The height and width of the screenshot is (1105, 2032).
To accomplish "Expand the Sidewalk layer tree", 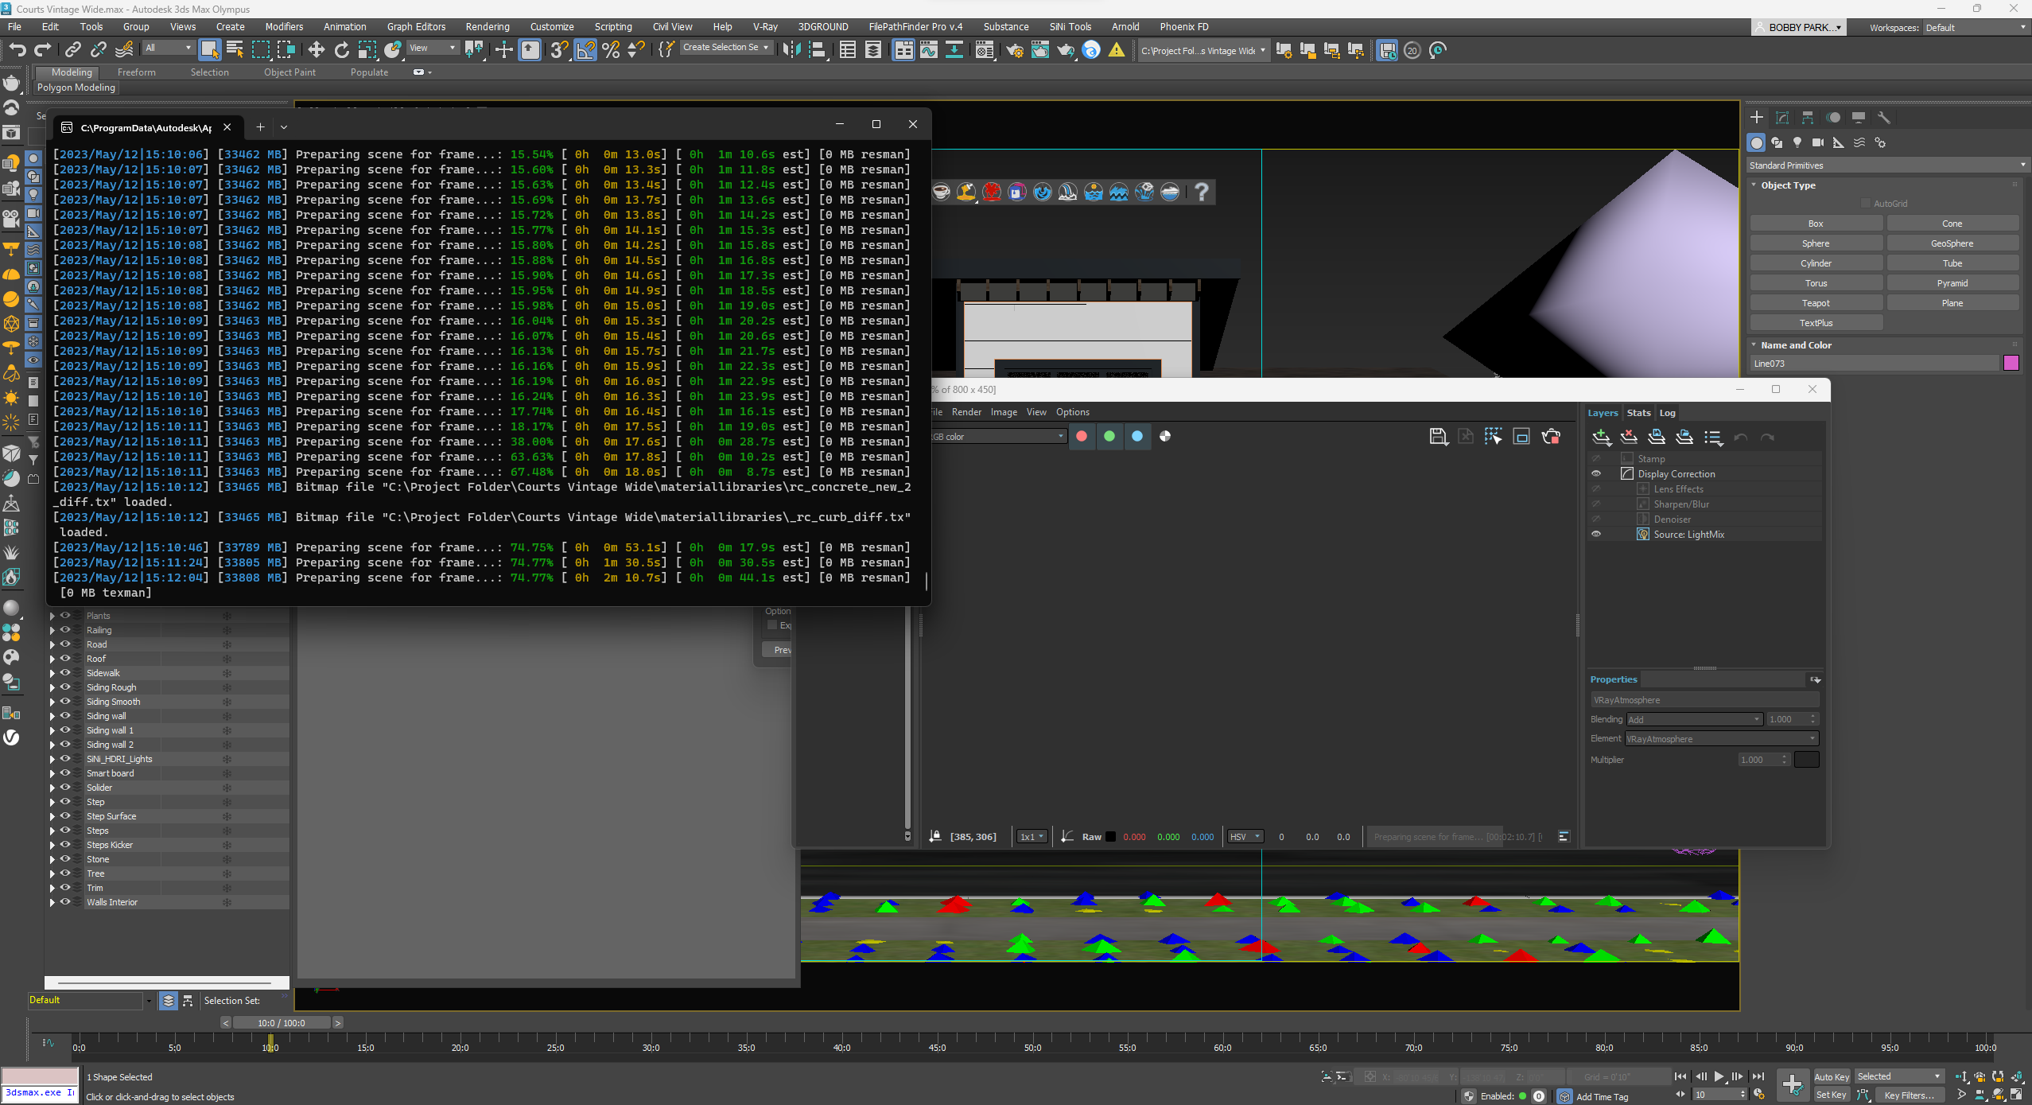I will (52, 673).
